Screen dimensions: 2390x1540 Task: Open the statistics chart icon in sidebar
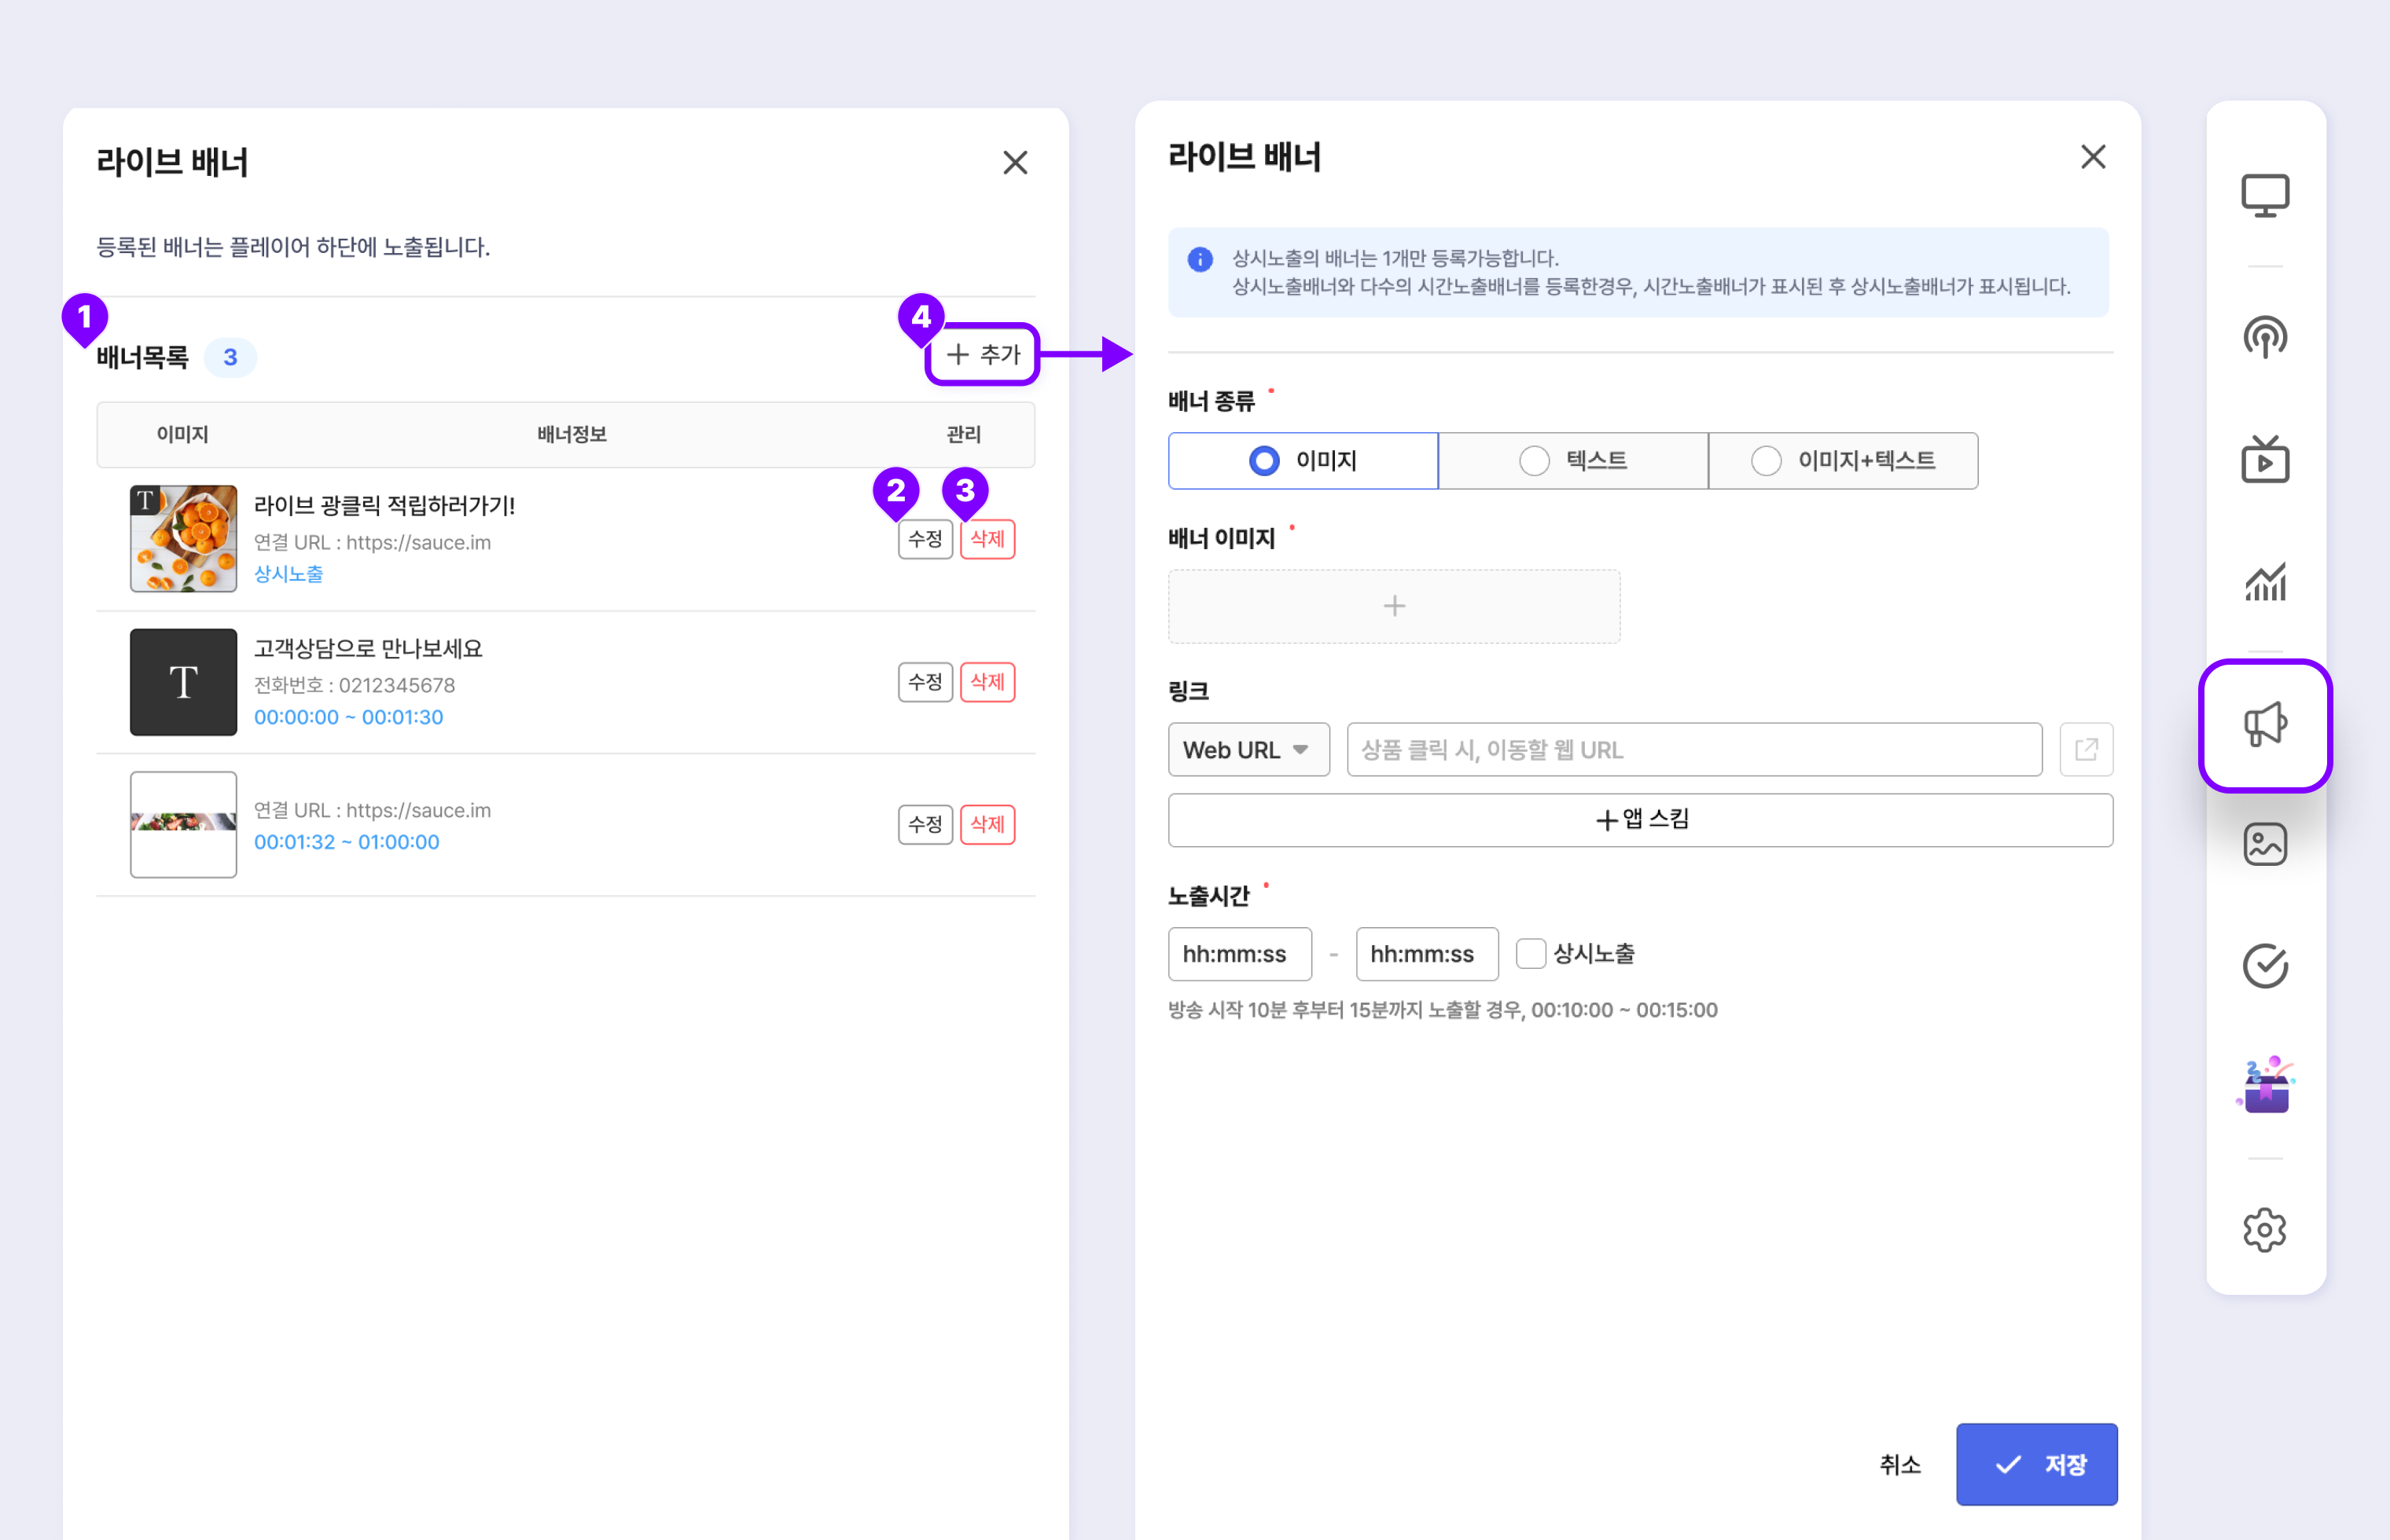point(2264,581)
